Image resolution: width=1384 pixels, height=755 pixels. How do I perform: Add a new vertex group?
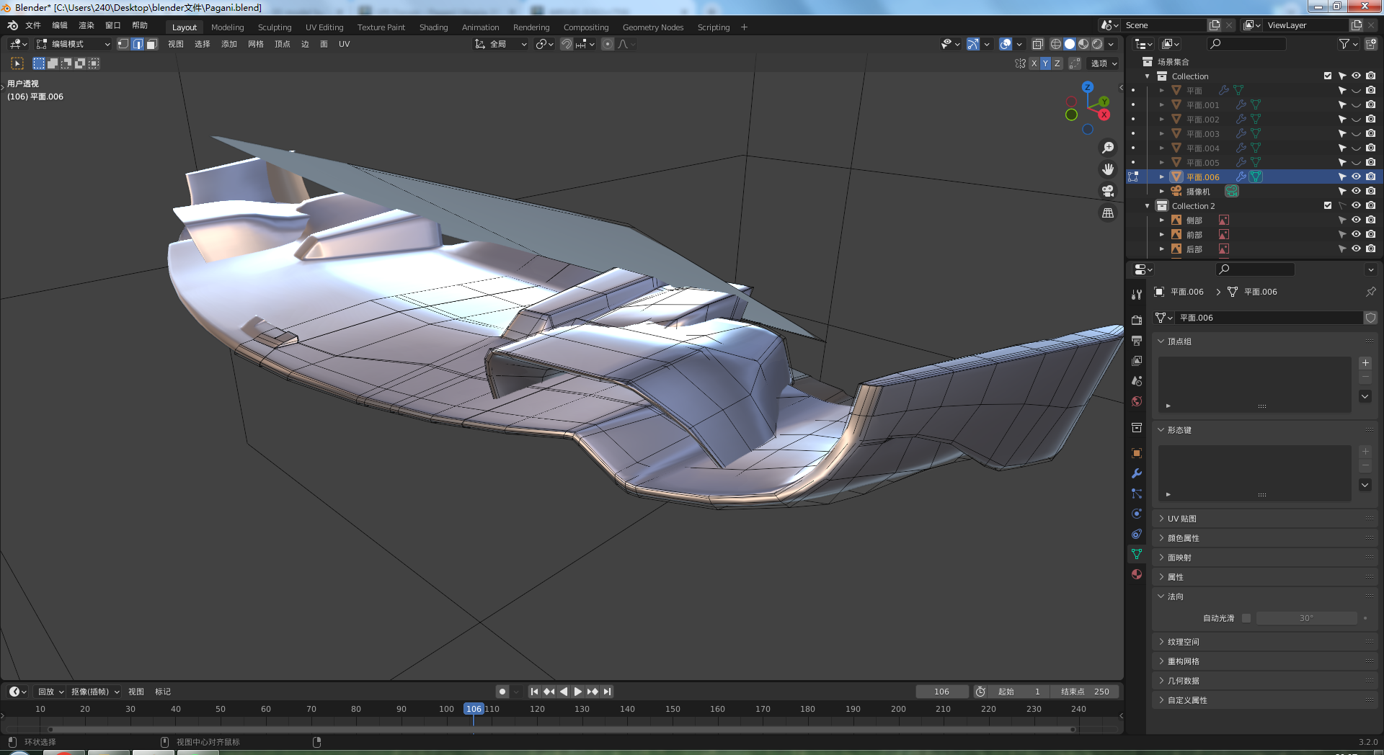pyautogui.click(x=1365, y=363)
